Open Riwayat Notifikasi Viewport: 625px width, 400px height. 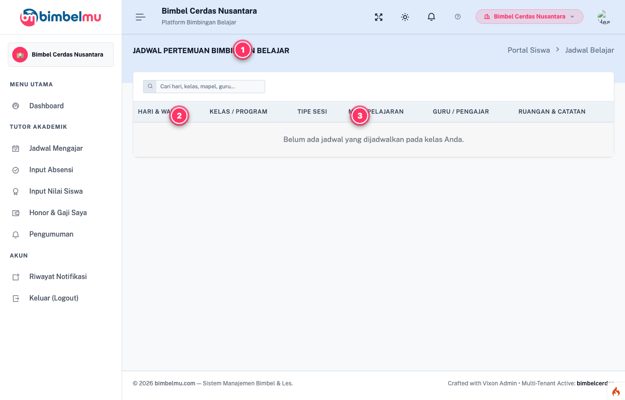(58, 277)
